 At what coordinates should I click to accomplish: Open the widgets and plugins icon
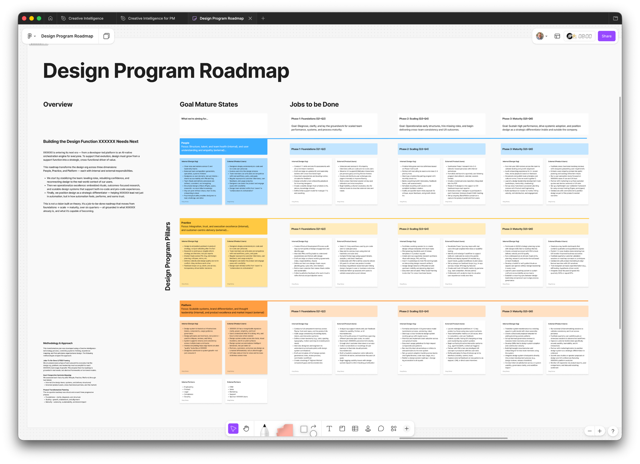394,428
